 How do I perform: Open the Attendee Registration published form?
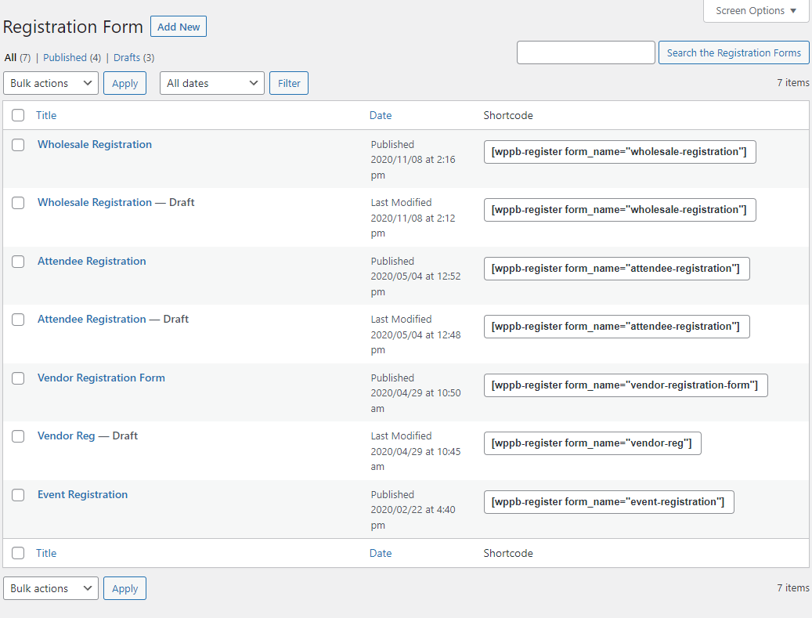pyautogui.click(x=92, y=261)
